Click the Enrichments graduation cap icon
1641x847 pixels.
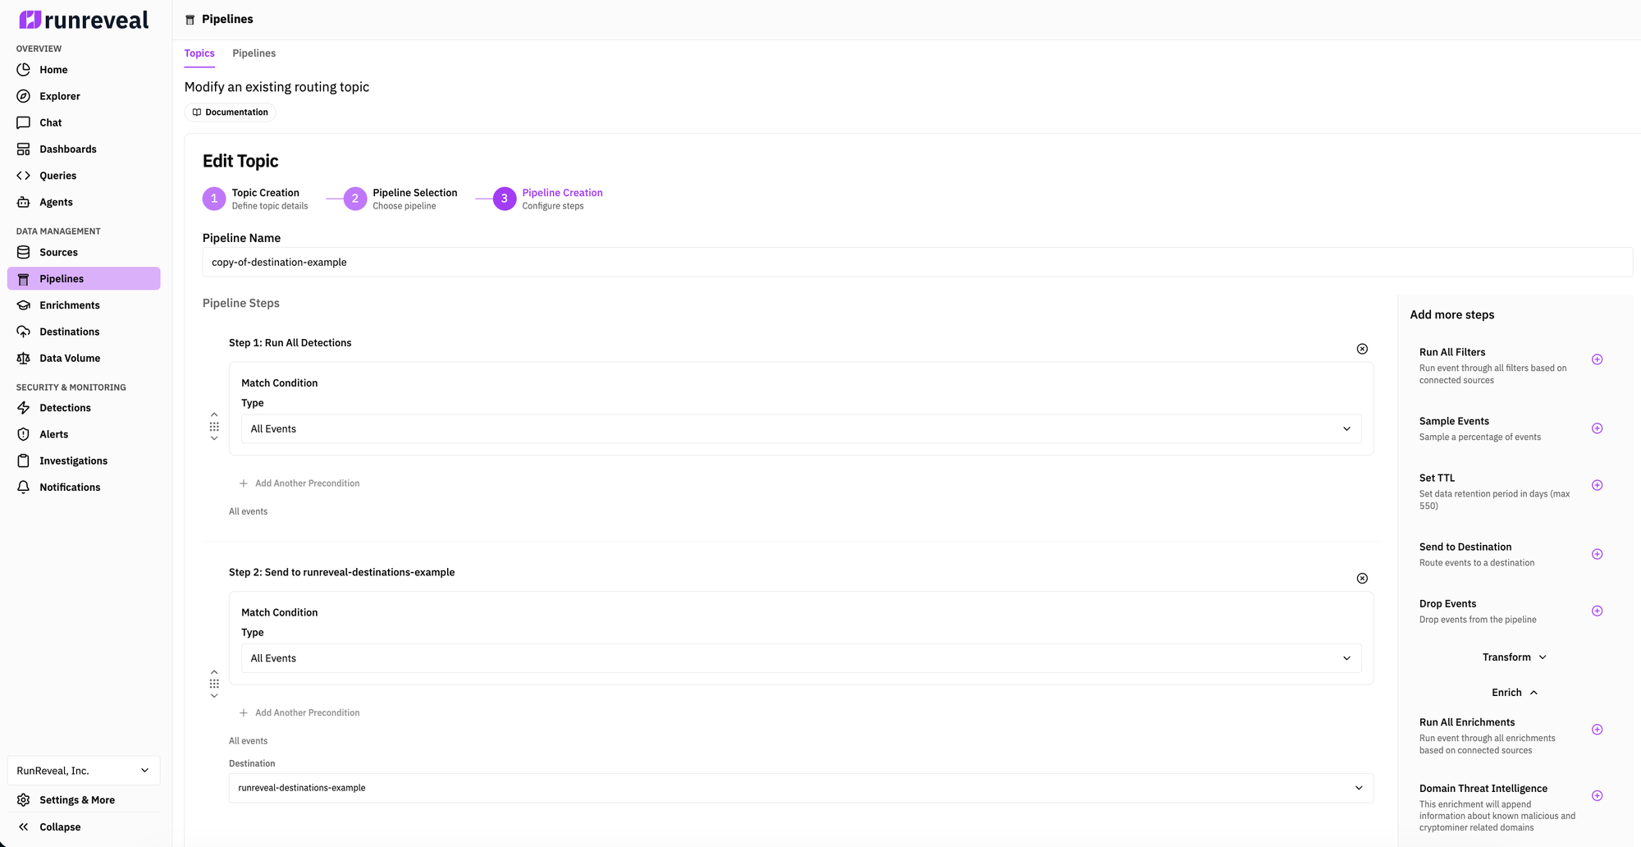tap(24, 305)
